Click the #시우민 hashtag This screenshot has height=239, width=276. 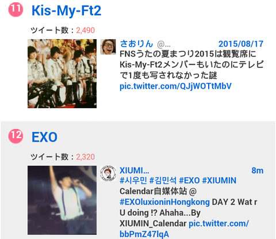133,181
